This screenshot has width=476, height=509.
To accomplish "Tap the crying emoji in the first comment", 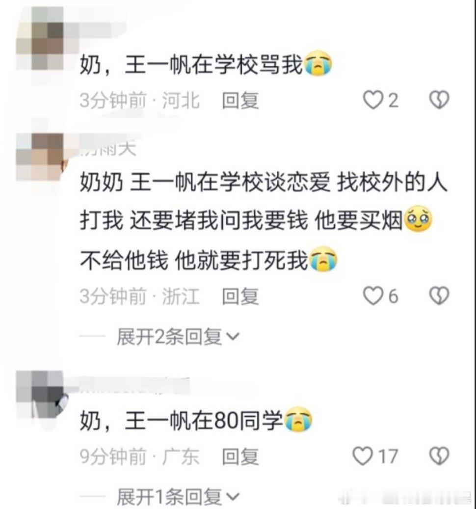I will [x=317, y=63].
